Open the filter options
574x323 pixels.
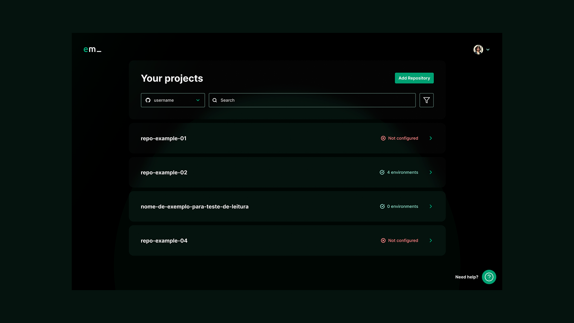coord(426,100)
